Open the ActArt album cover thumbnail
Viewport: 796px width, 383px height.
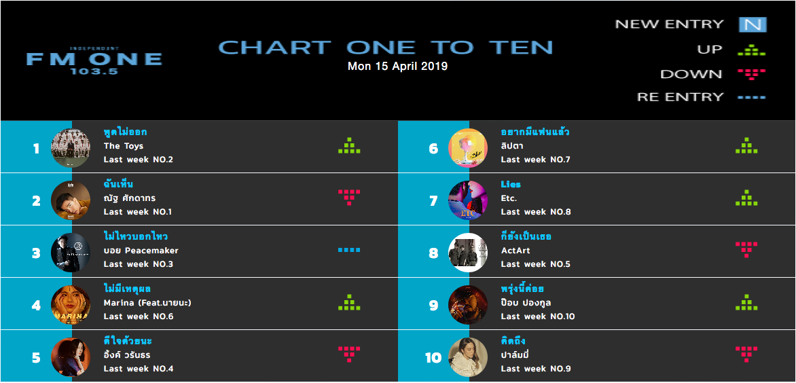(x=467, y=252)
